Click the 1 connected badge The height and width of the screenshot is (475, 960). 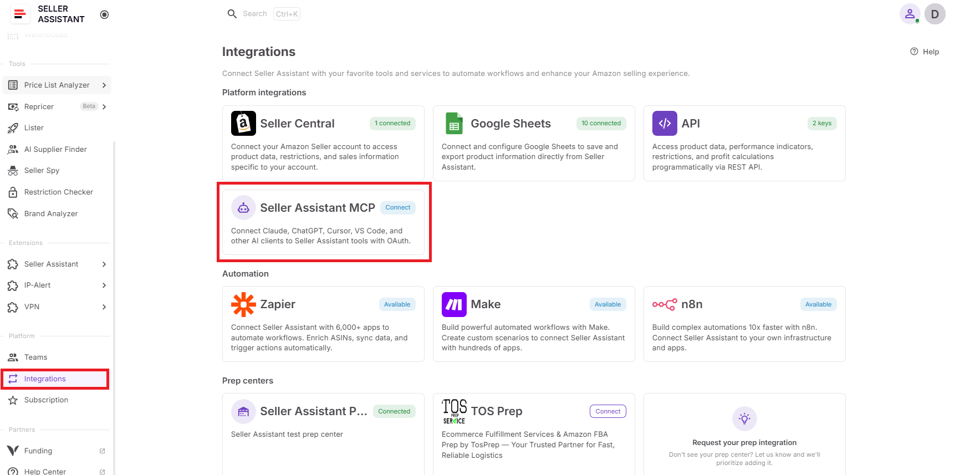pyautogui.click(x=392, y=124)
